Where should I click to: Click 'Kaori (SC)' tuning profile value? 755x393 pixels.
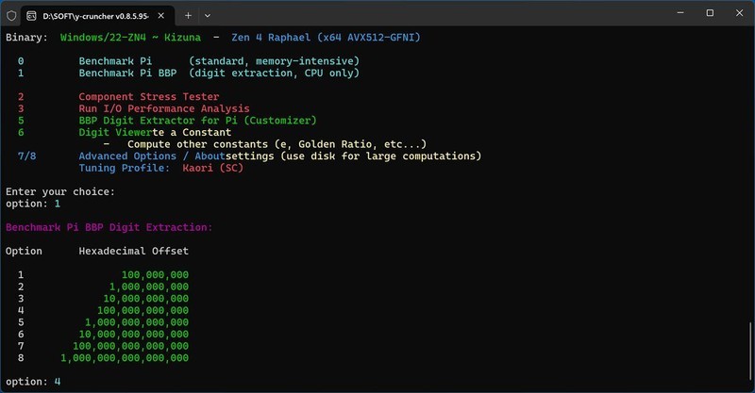click(x=213, y=168)
